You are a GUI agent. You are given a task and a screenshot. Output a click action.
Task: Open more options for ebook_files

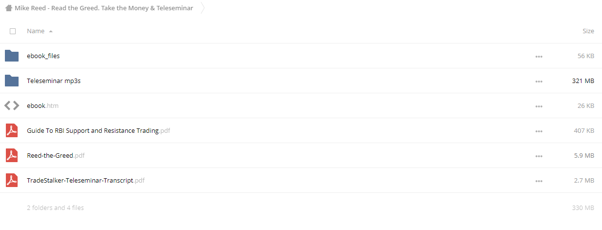click(x=539, y=56)
